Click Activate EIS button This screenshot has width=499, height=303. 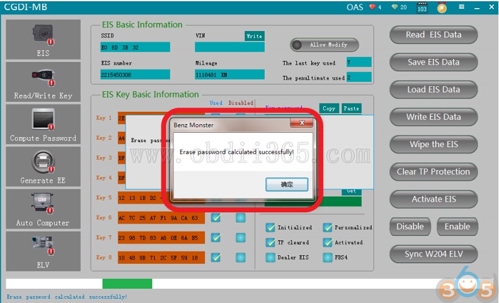434,199
